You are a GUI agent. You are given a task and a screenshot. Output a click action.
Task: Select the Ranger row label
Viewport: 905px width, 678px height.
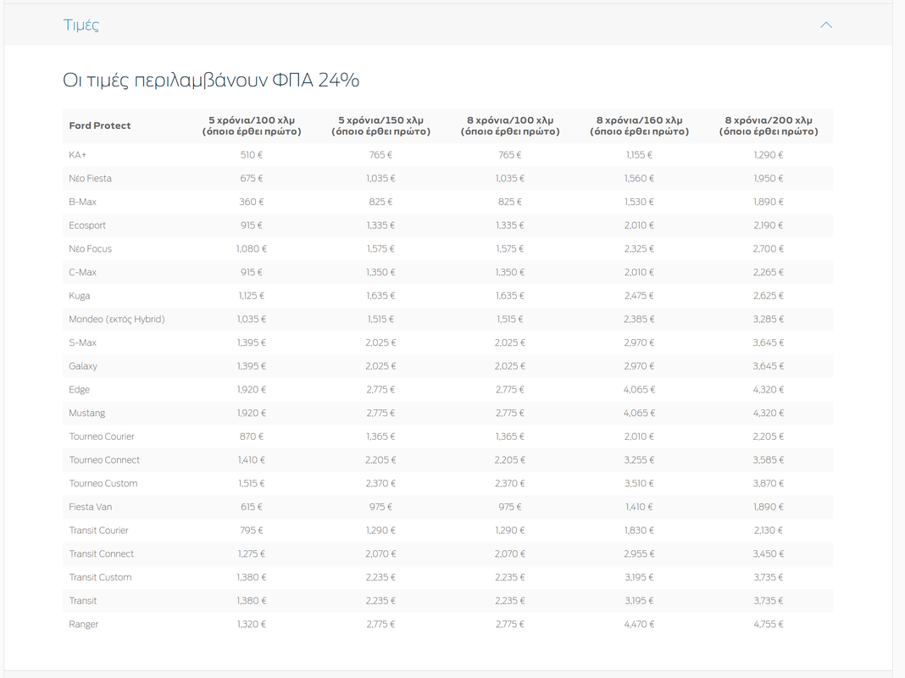[x=83, y=625]
